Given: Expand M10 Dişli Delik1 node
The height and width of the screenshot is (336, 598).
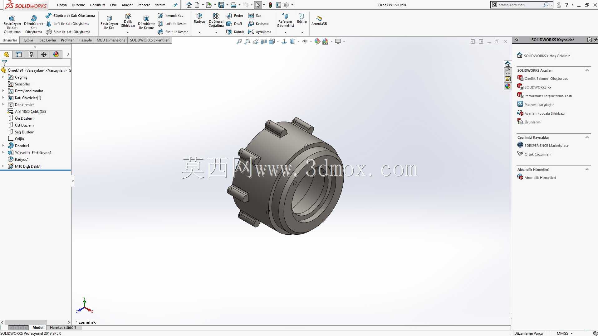Looking at the screenshot, I should coord(3,166).
